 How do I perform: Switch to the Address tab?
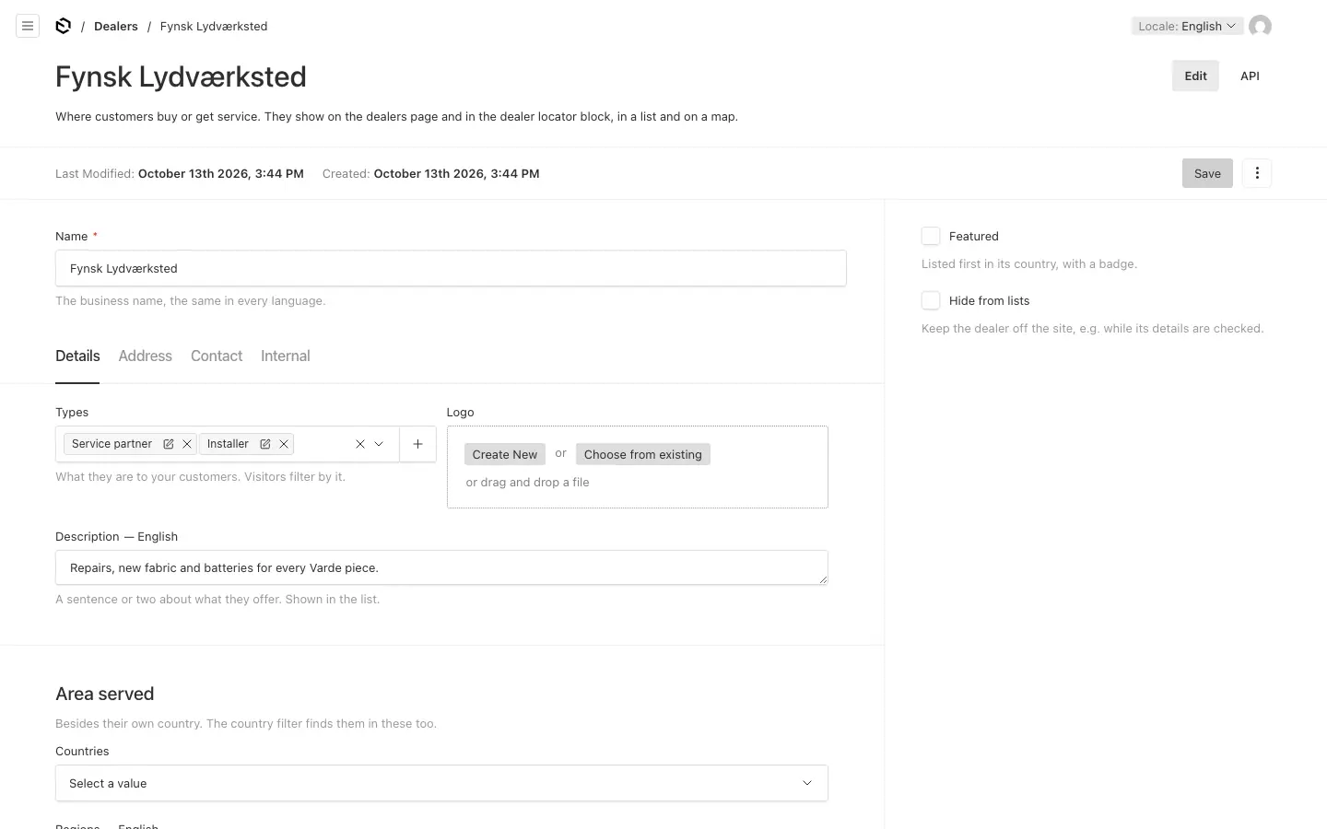click(146, 356)
